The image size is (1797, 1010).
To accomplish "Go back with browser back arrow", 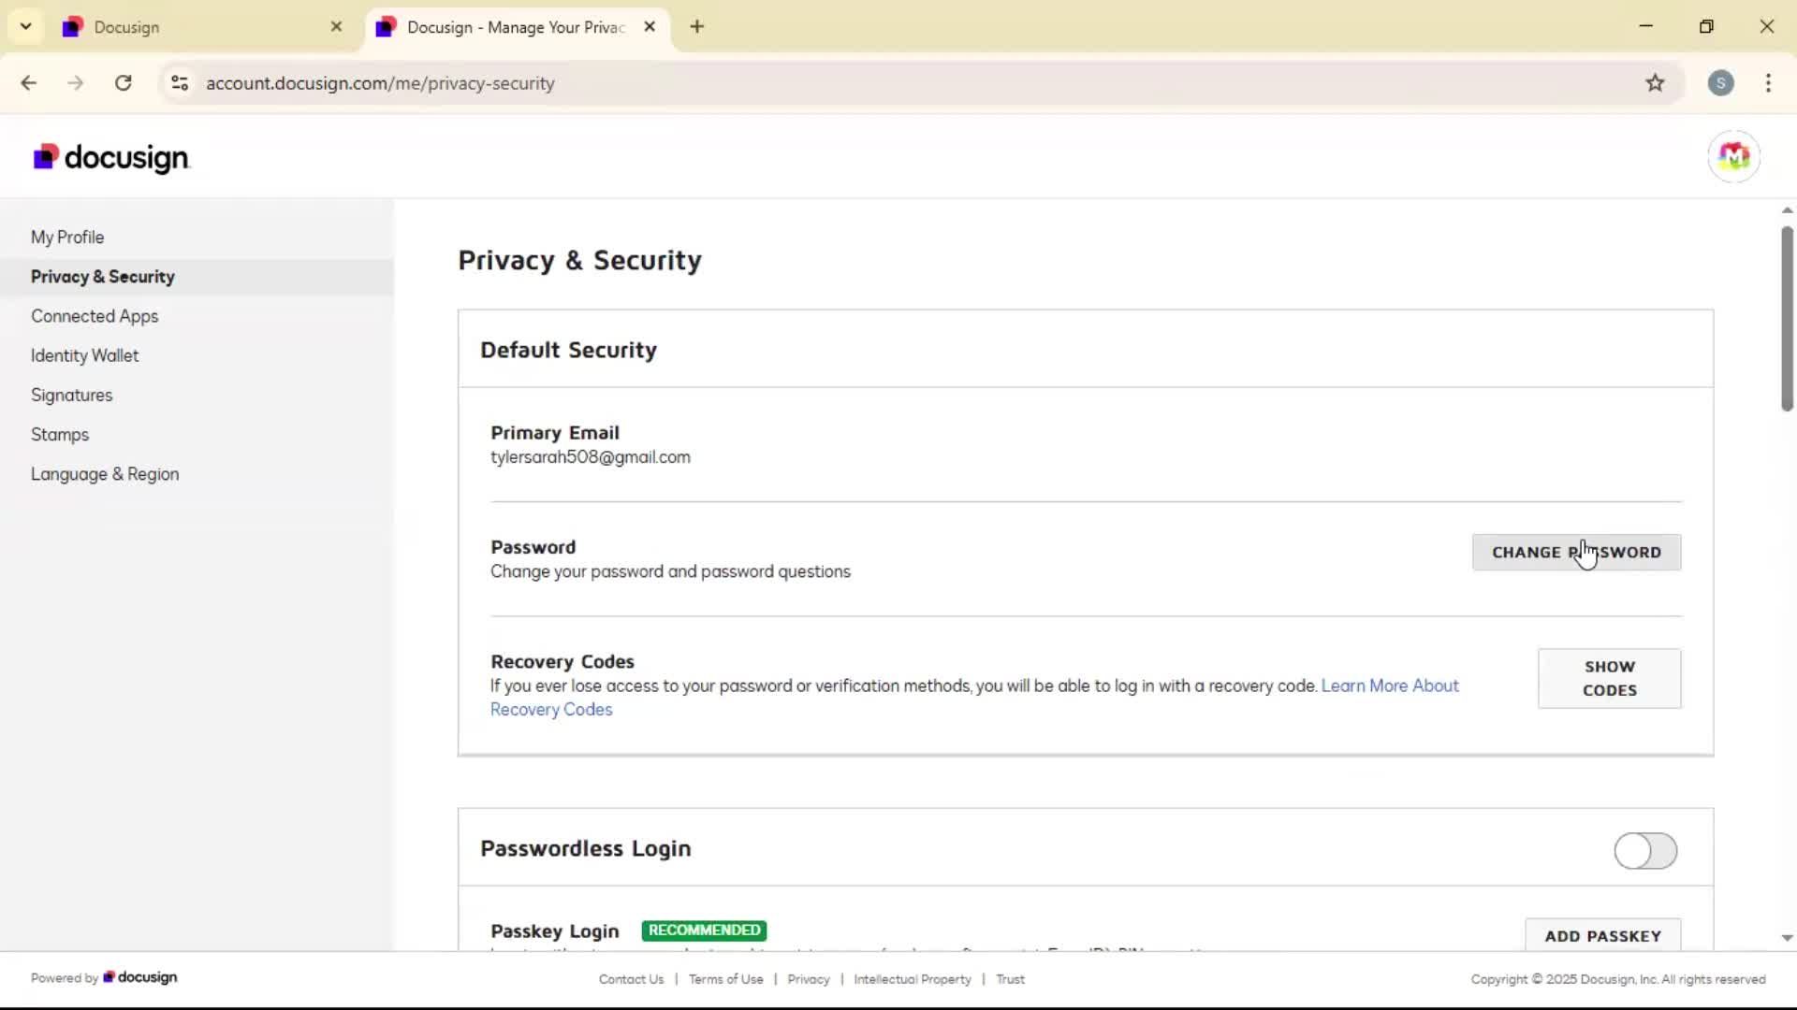I will pos(28,83).
